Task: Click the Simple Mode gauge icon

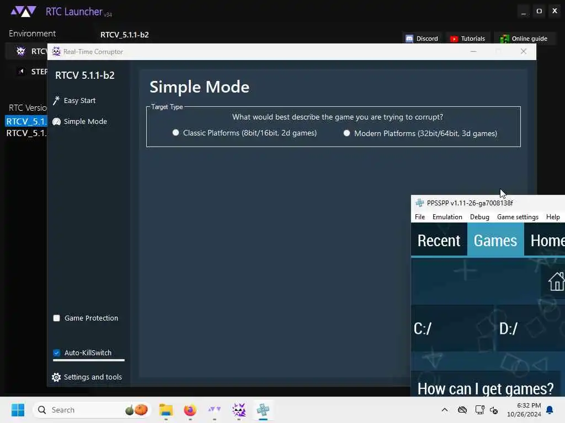Action: 57,122
